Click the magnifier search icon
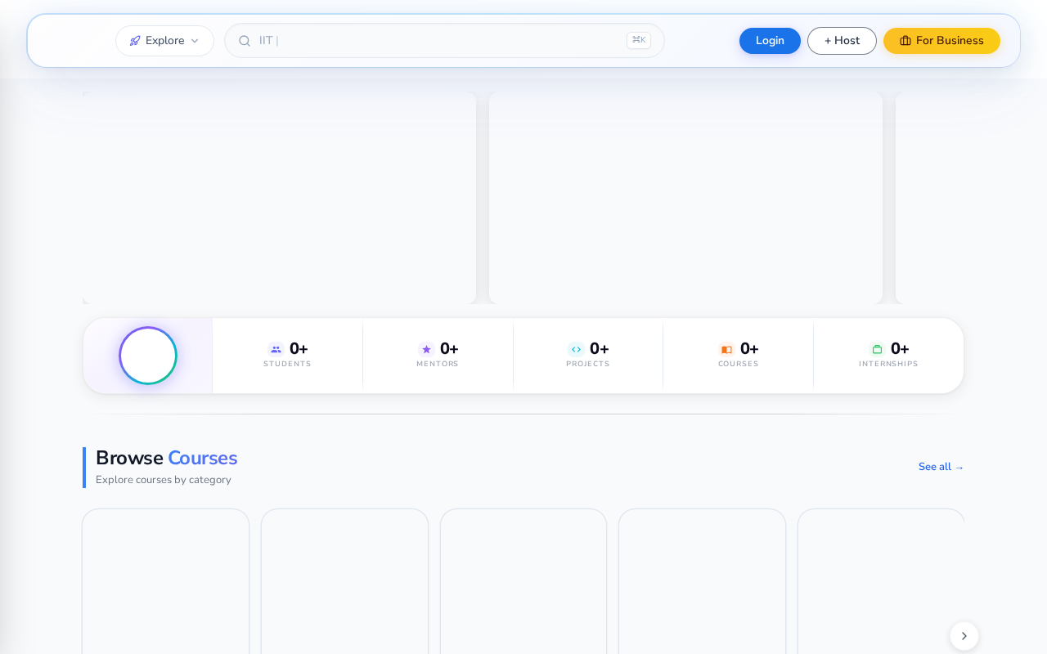Screen dimensions: 1047x654 tap(245, 41)
